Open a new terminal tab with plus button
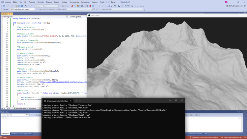Image resolution: width=247 pixels, height=139 pixels. (76, 101)
